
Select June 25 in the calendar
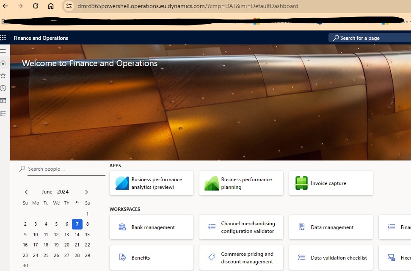[46, 255]
